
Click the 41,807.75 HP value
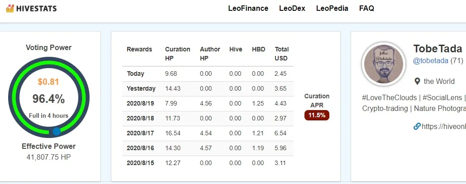point(49,157)
